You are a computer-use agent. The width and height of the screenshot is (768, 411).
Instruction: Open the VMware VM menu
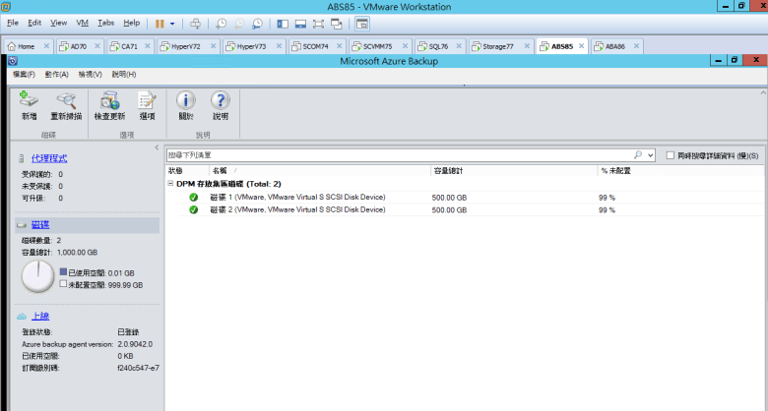[x=83, y=22]
